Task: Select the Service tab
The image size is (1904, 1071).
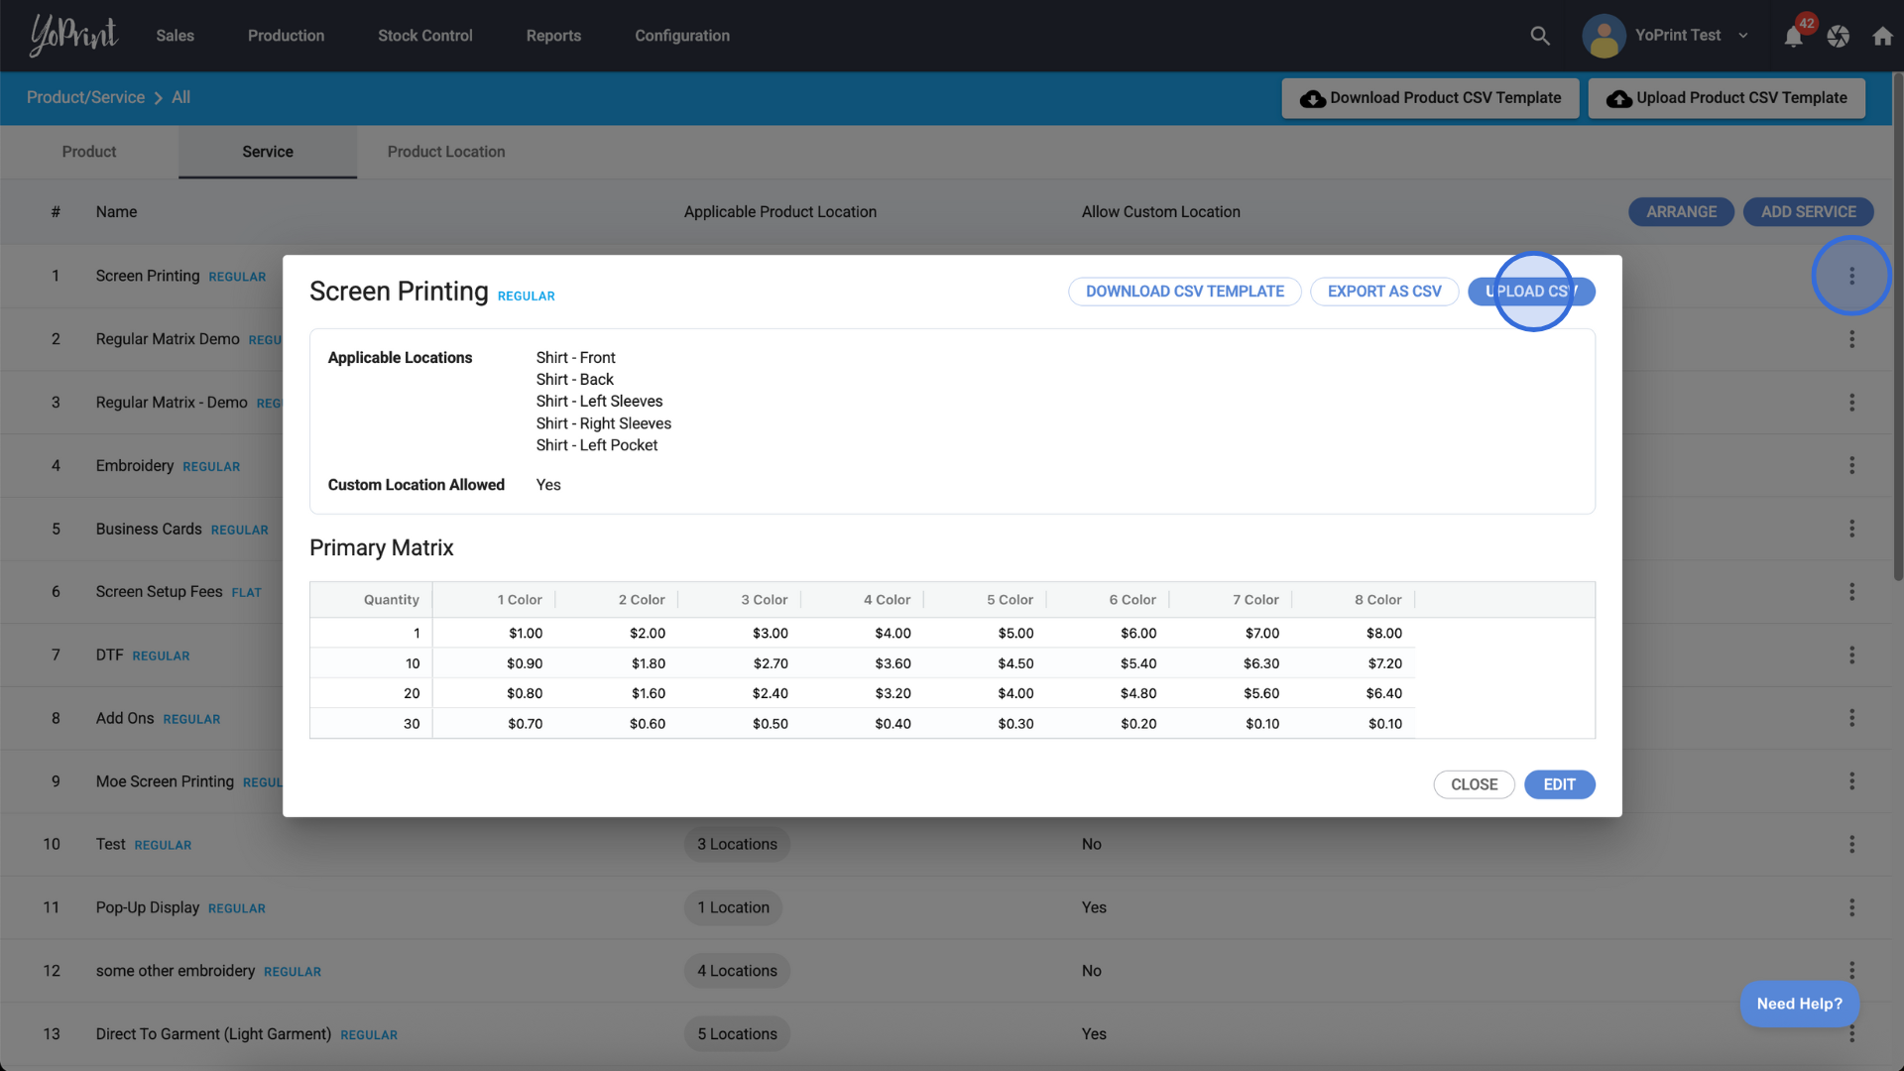Action: coord(268,152)
